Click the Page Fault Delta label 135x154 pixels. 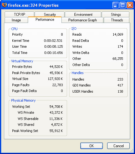(24, 91)
